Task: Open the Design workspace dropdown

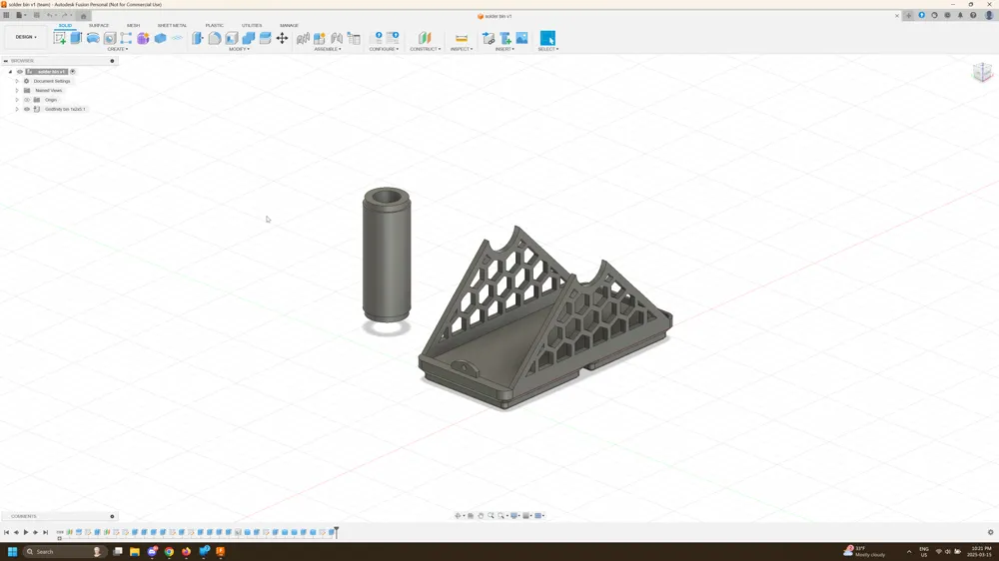Action: (x=26, y=37)
